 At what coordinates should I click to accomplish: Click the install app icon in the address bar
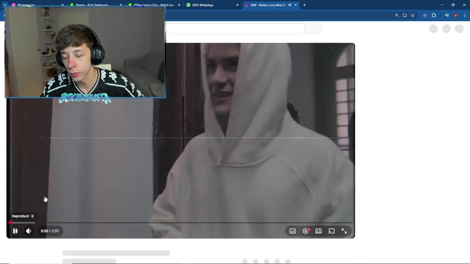[x=405, y=15]
